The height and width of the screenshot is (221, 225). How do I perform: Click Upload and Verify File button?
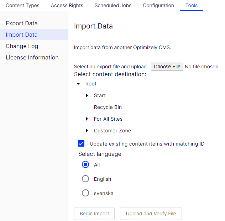(151, 214)
